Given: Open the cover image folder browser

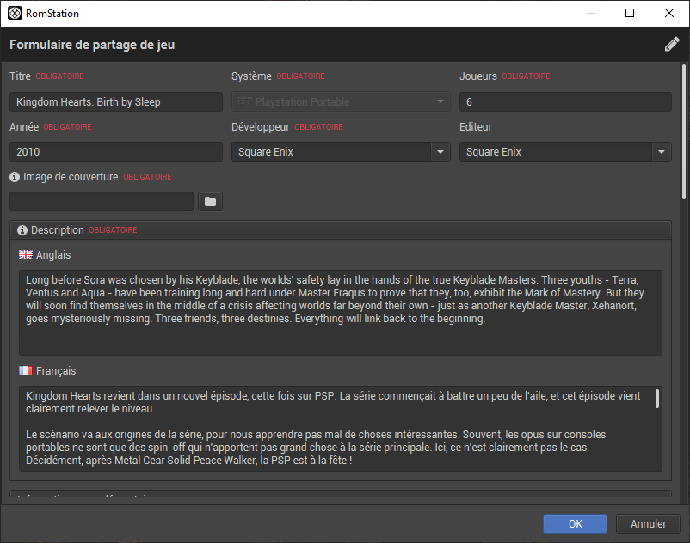Looking at the screenshot, I should pos(210,202).
